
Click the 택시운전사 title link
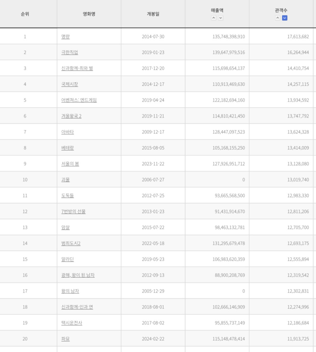[x=72, y=323]
